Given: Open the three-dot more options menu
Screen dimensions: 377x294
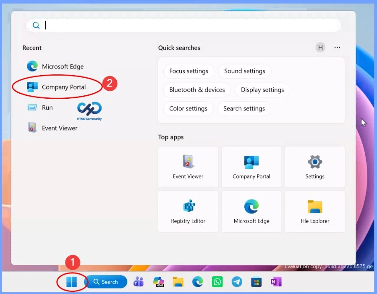Looking at the screenshot, I should tap(337, 47).
